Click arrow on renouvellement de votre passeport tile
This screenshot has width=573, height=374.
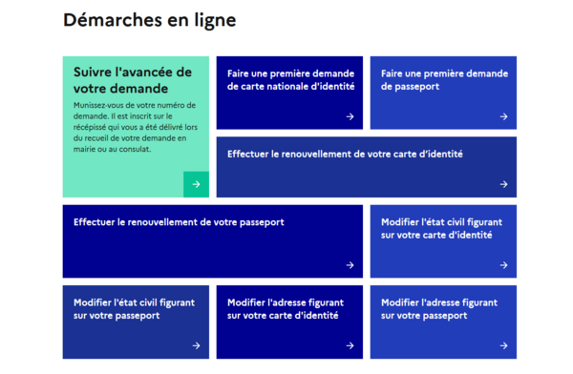[350, 265]
